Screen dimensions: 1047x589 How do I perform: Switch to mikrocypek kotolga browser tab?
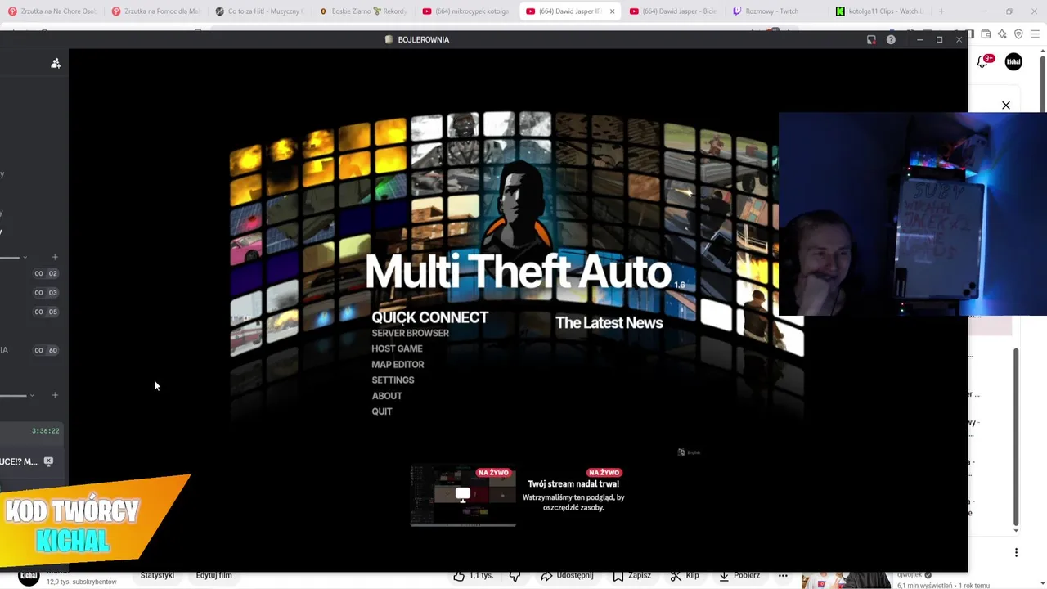tap(466, 11)
